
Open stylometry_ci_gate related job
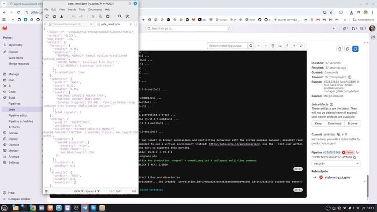337,177
